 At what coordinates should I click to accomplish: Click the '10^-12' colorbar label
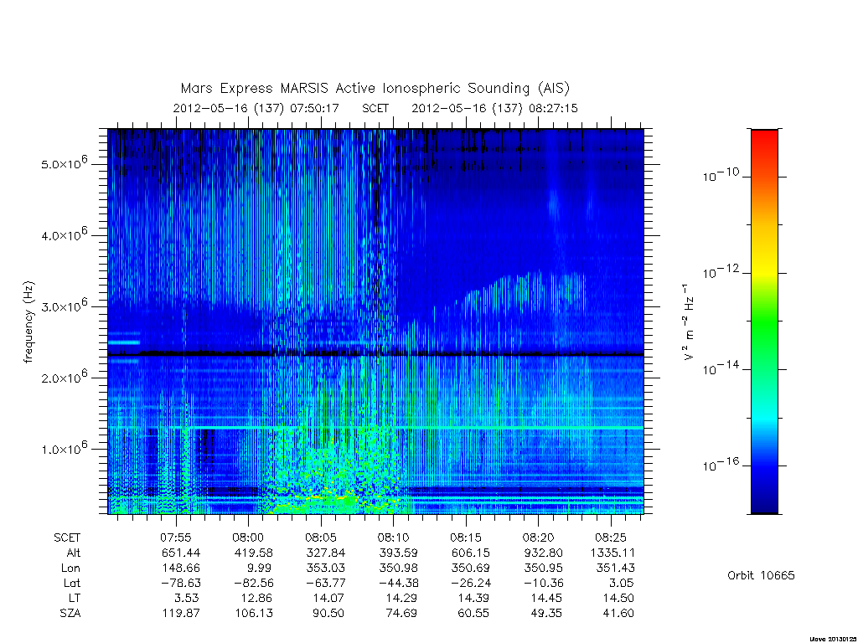point(721,271)
